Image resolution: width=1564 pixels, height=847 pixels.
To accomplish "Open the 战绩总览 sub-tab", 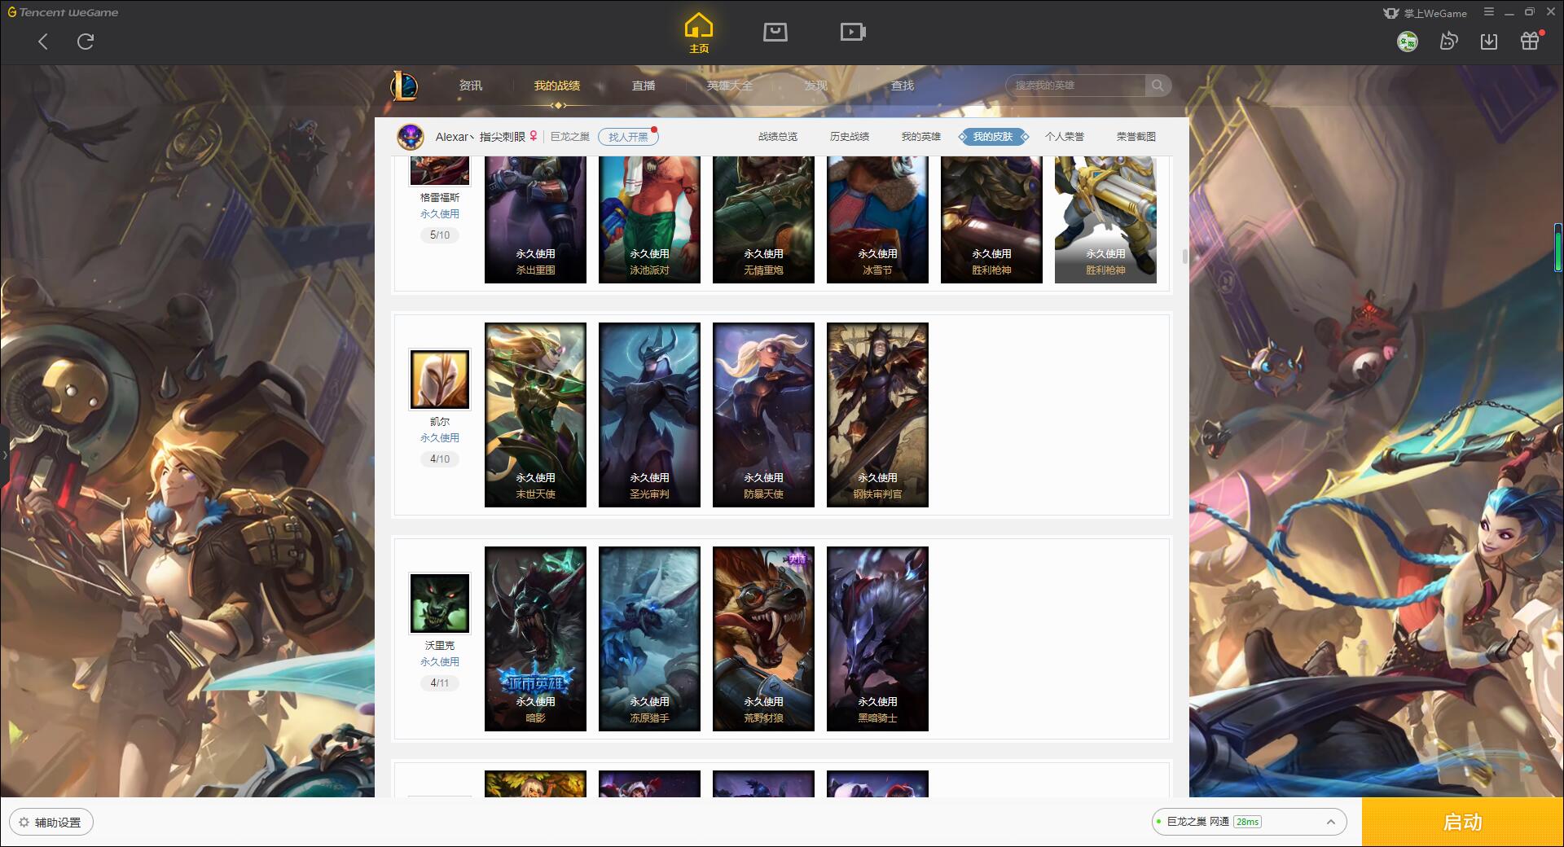I will click(x=778, y=137).
